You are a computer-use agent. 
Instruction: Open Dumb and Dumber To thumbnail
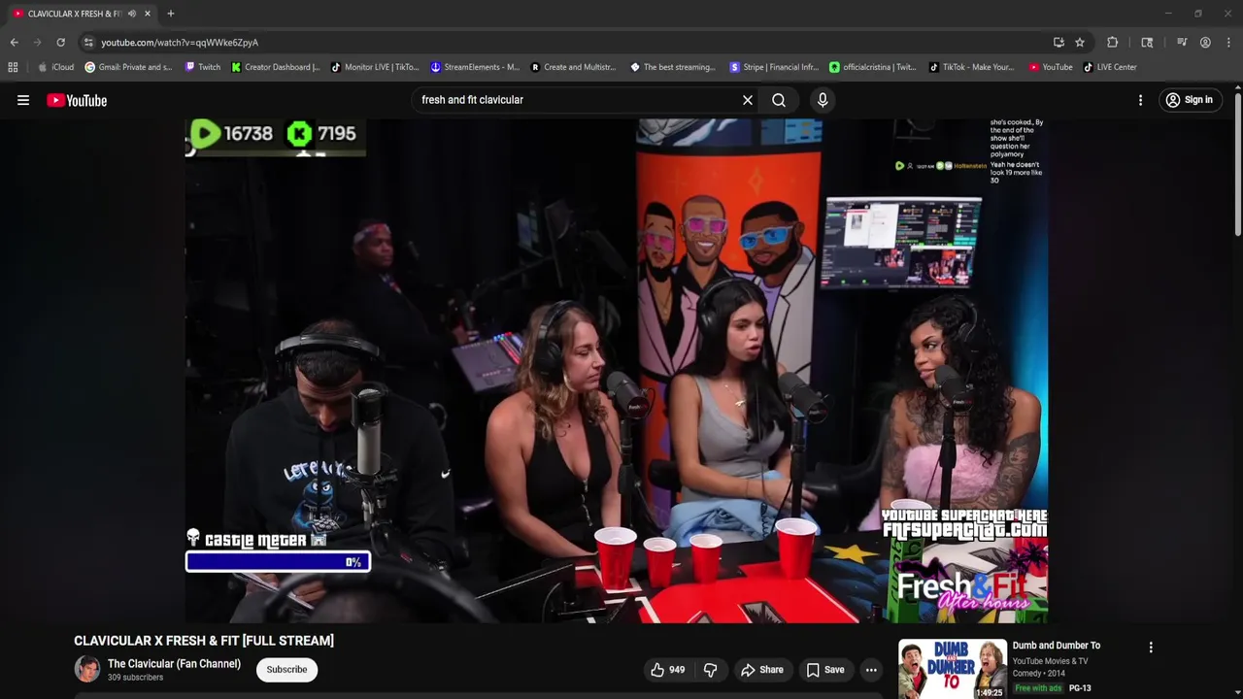click(952, 669)
